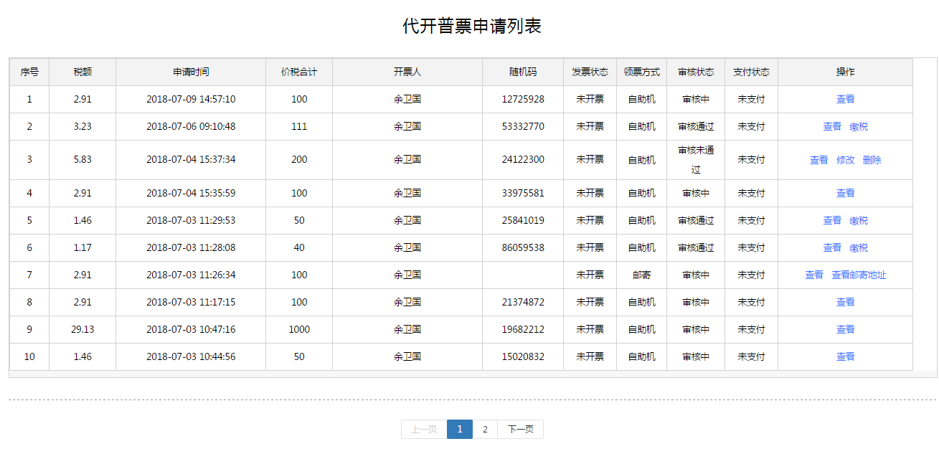
Task: Click timestamp 2018-07-06 09:10:48
Action: pyautogui.click(x=191, y=126)
